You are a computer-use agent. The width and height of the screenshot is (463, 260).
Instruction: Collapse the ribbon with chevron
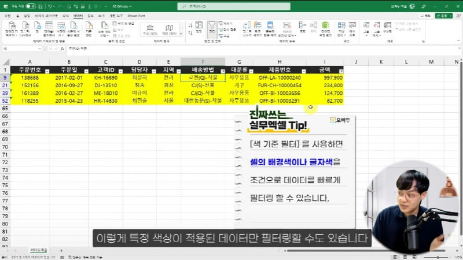click(458, 40)
